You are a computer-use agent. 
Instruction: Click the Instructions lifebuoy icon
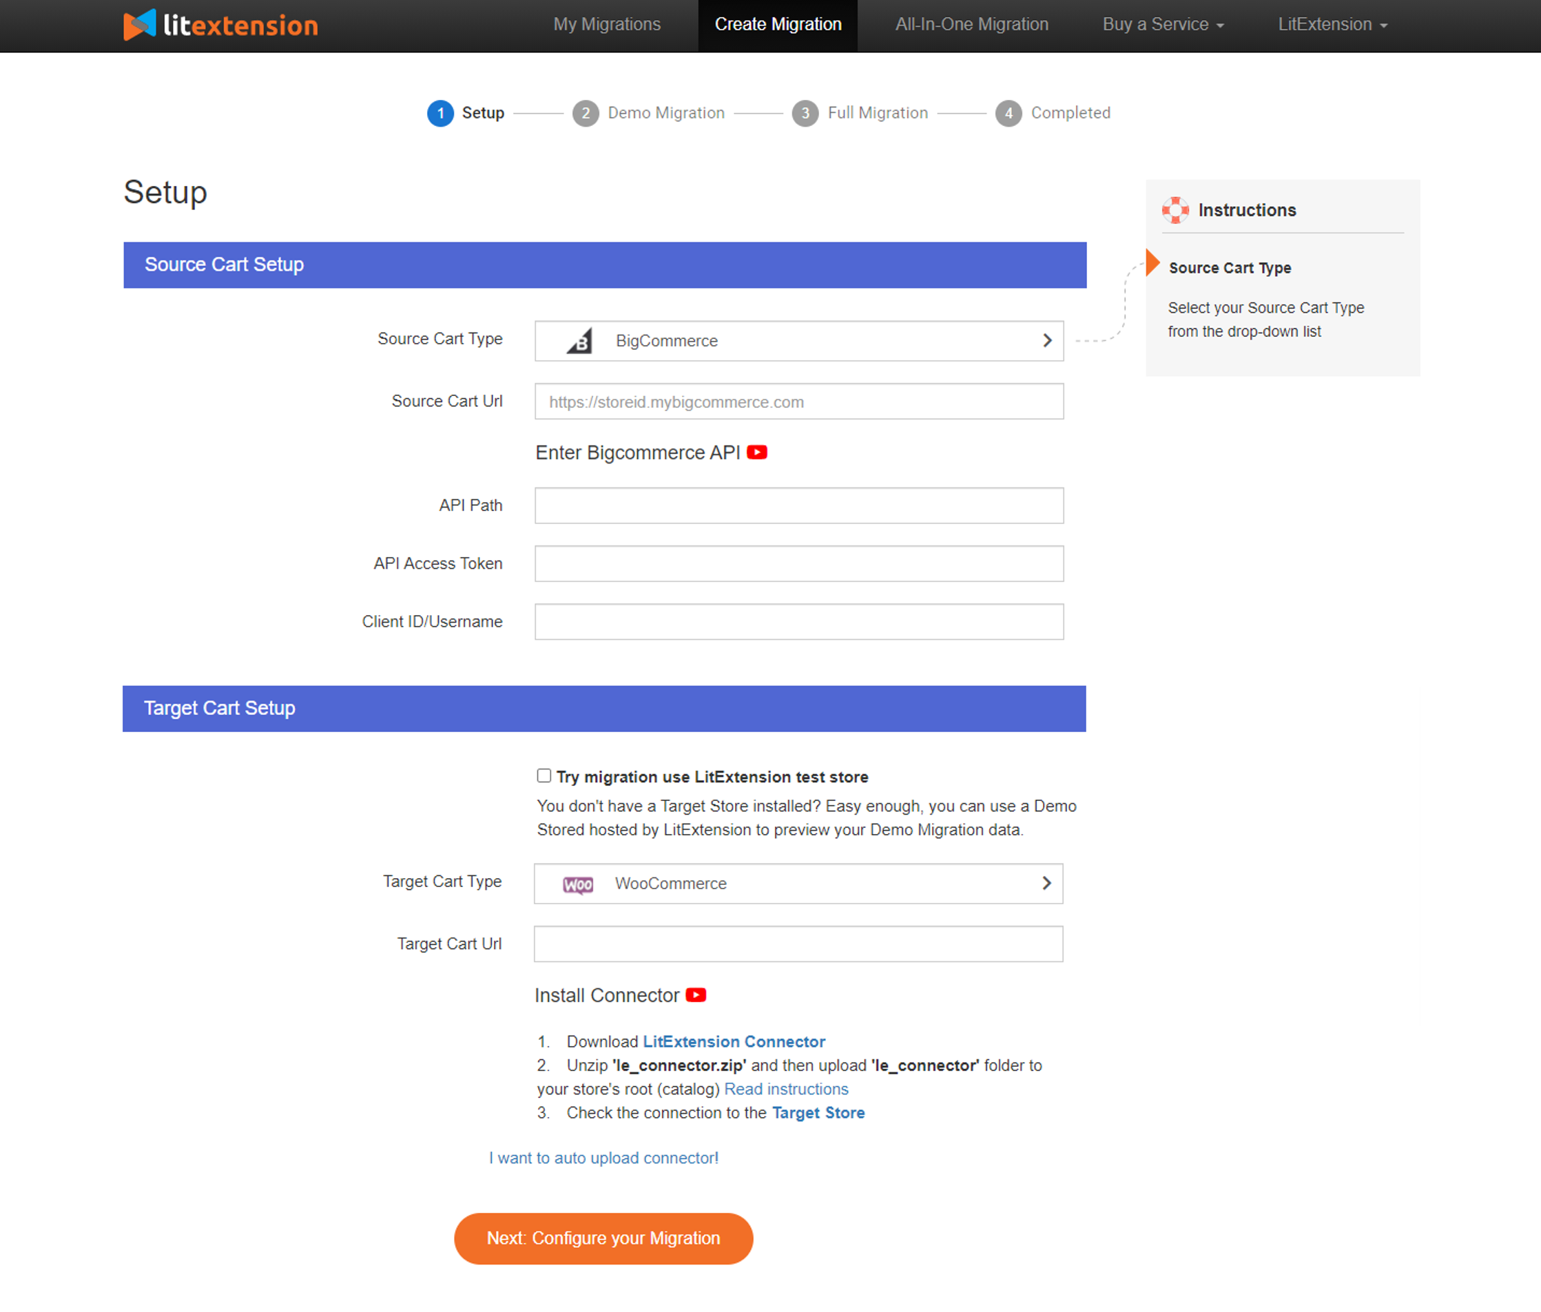(1175, 211)
